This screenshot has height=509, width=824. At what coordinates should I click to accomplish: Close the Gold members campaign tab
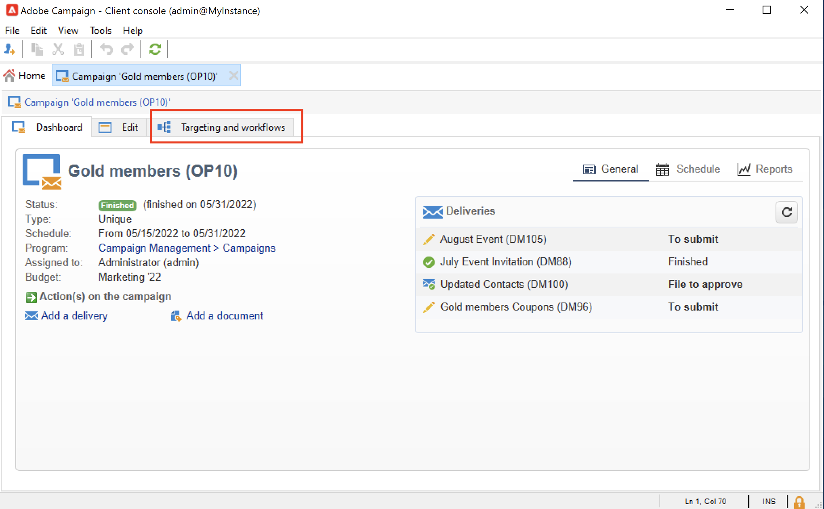pyautogui.click(x=233, y=76)
